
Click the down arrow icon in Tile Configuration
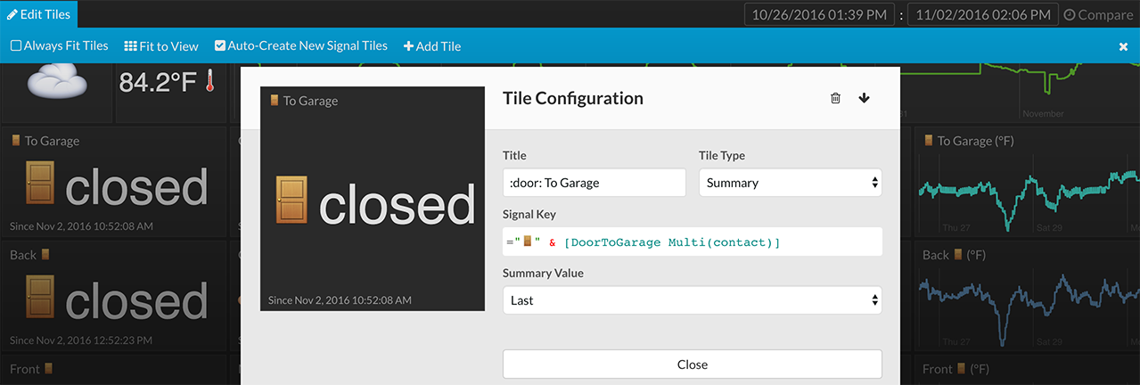coord(864,98)
